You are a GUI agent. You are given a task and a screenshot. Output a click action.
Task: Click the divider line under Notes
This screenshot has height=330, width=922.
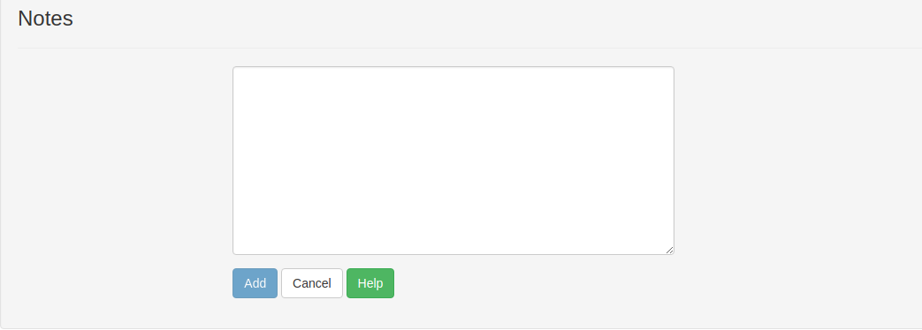point(469,48)
